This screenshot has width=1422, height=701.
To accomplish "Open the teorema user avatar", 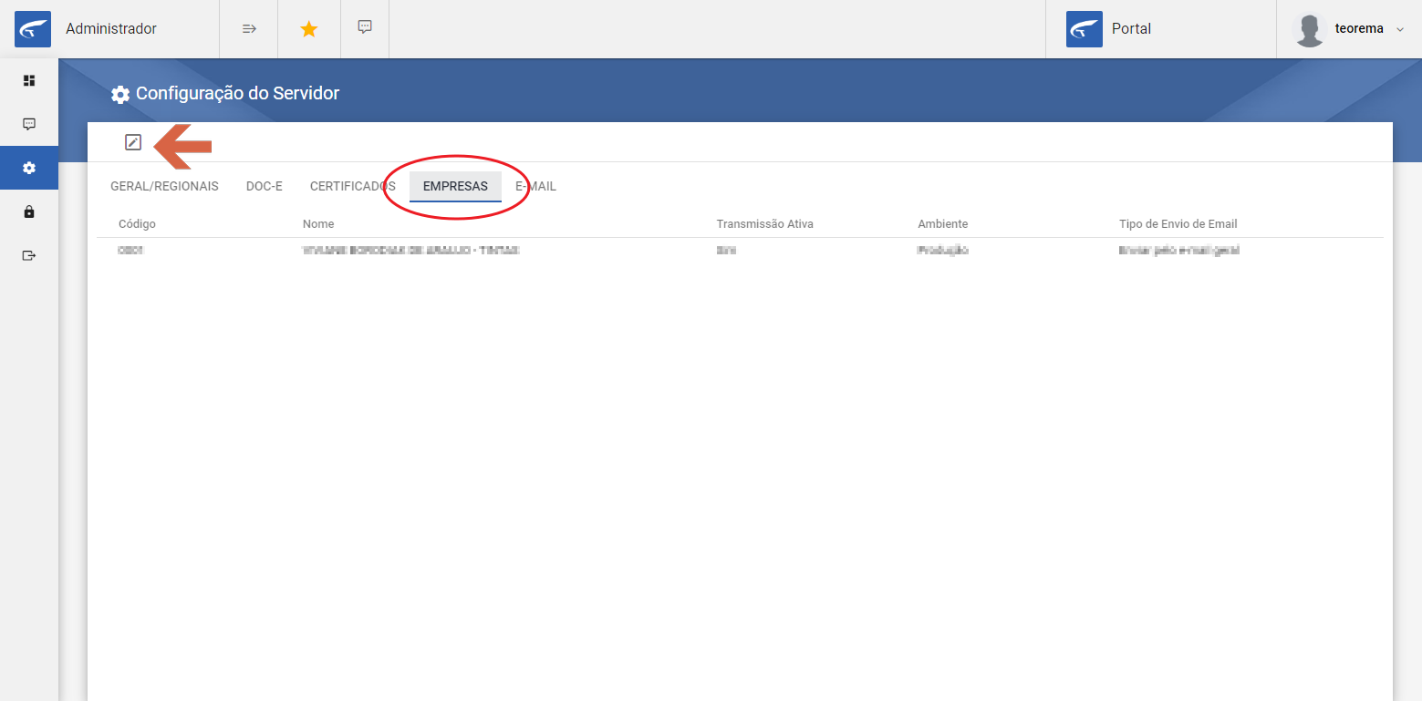I will pos(1310,30).
